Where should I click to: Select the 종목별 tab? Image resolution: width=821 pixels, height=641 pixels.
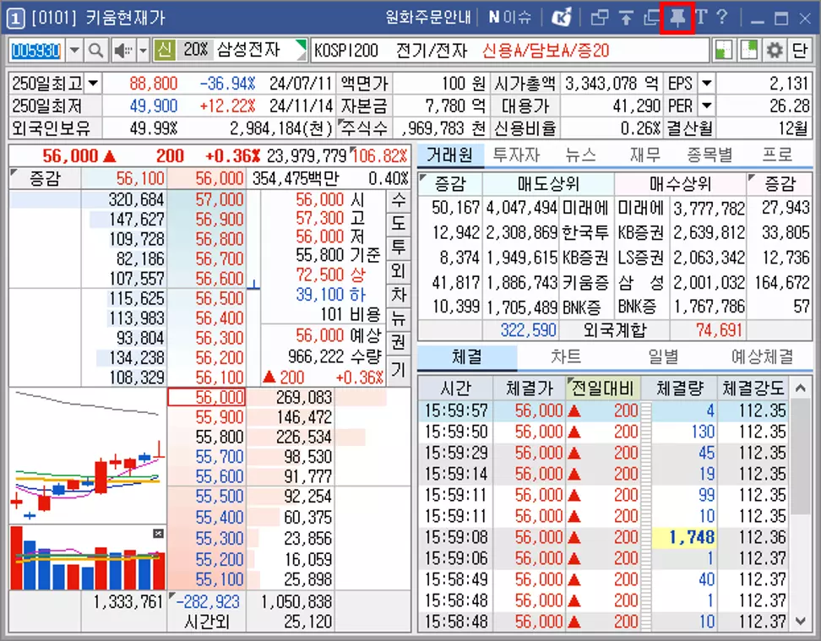tap(710, 155)
